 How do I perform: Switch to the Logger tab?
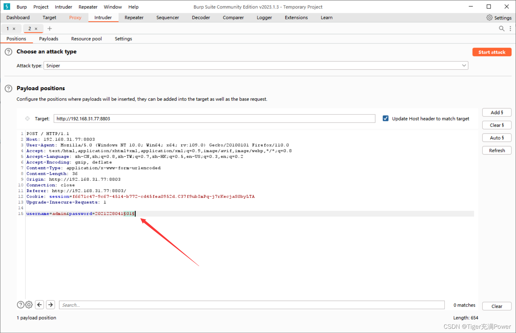click(x=264, y=18)
